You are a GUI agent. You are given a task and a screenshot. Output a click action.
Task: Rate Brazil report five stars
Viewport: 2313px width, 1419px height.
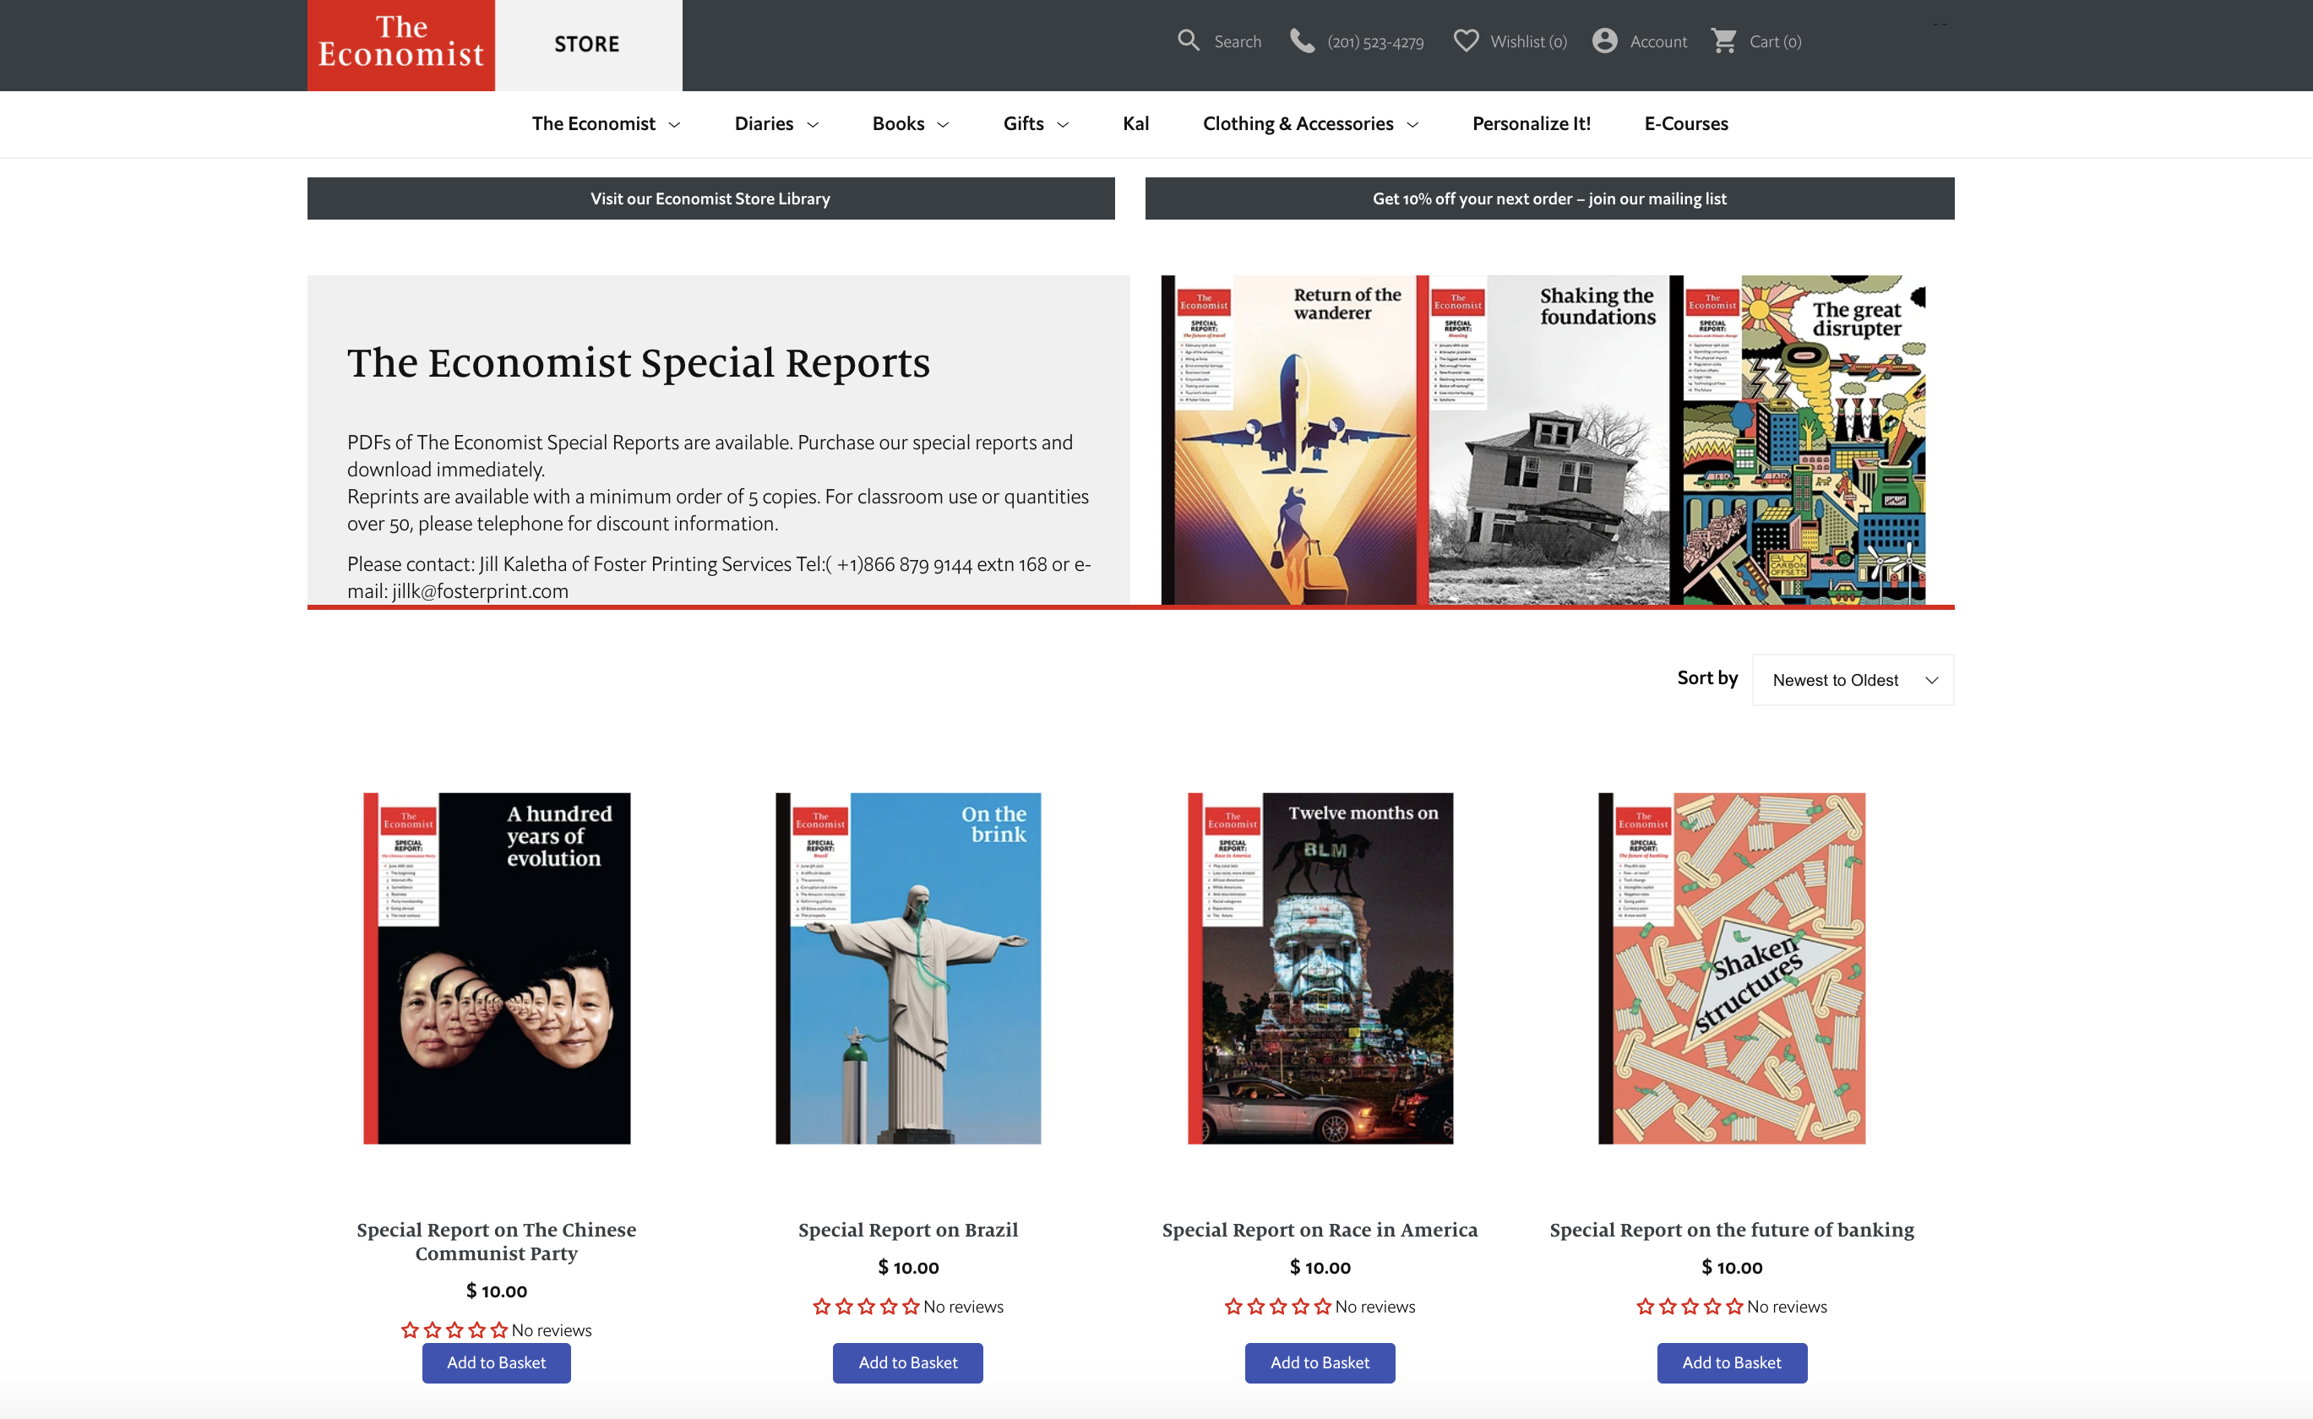[x=911, y=1307]
